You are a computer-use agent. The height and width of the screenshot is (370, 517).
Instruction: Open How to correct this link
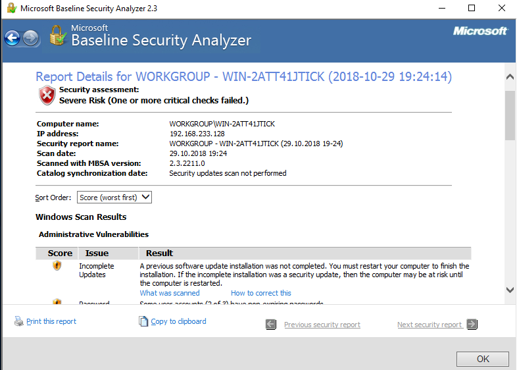pyautogui.click(x=260, y=293)
